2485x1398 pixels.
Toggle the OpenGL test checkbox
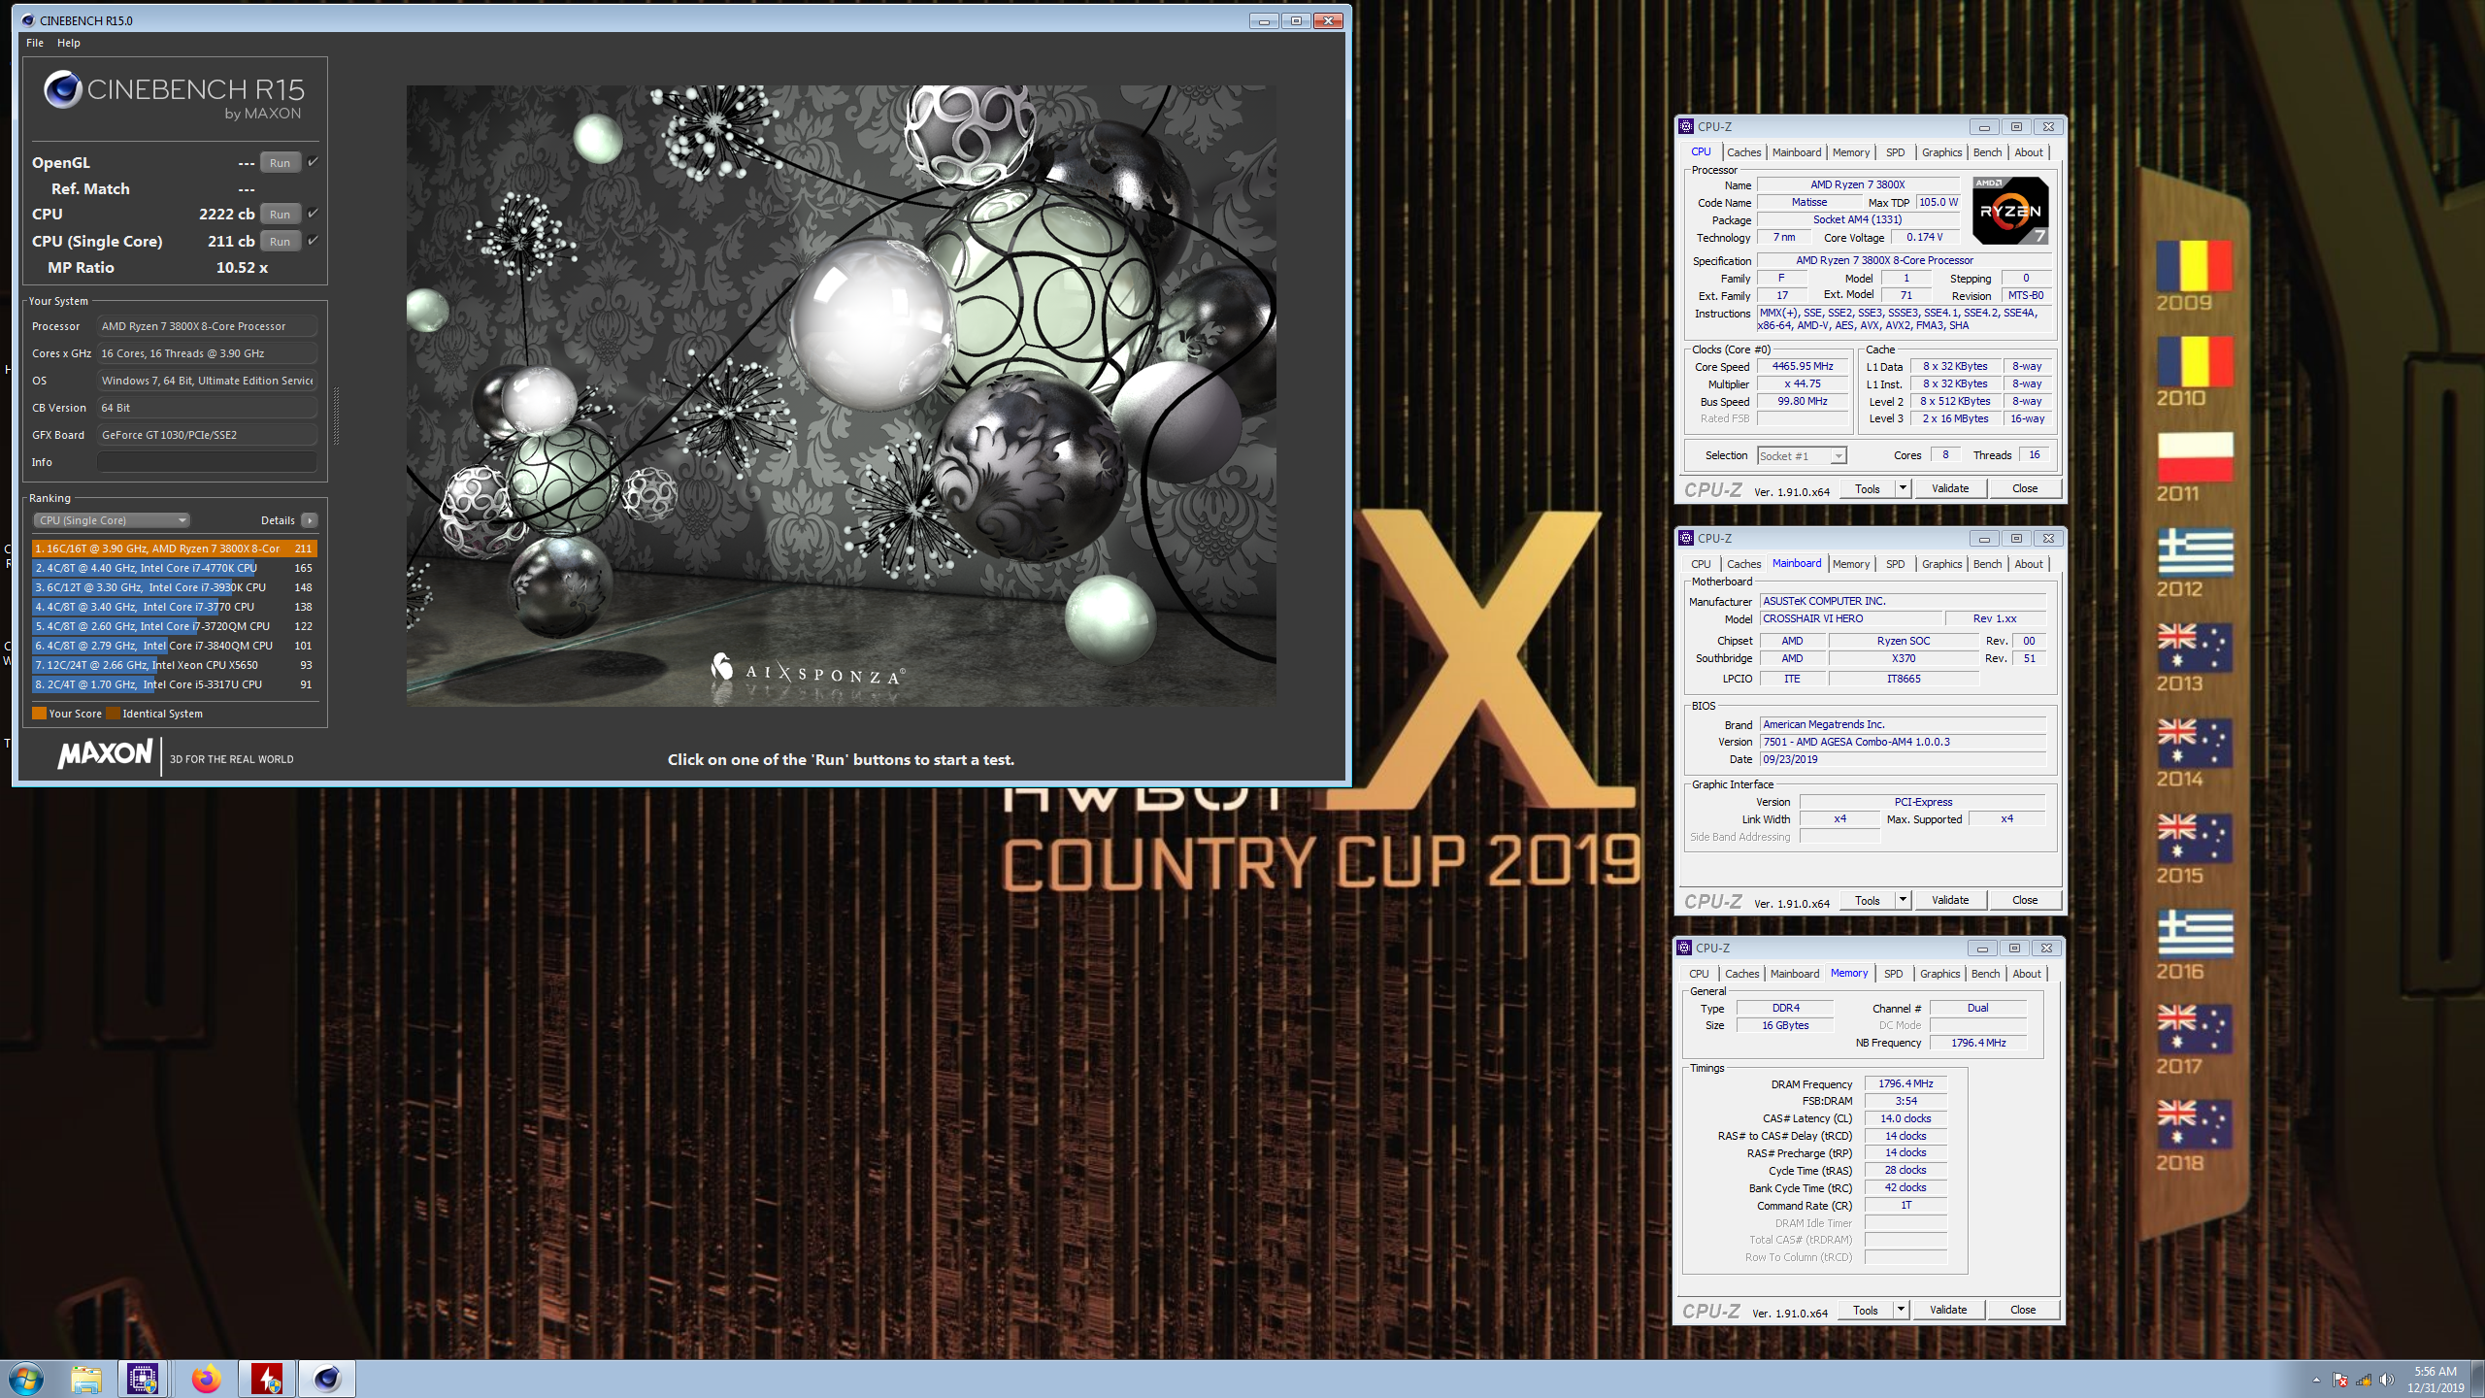(x=313, y=162)
